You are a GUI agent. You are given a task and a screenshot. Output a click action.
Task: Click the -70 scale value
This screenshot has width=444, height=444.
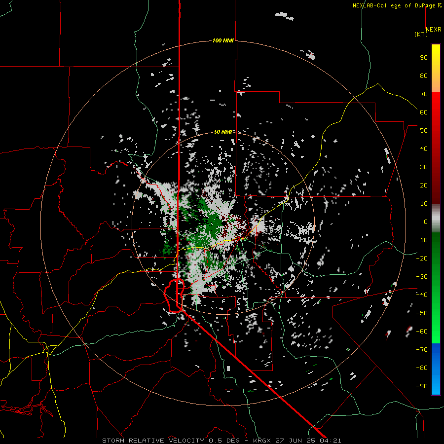click(x=422, y=350)
